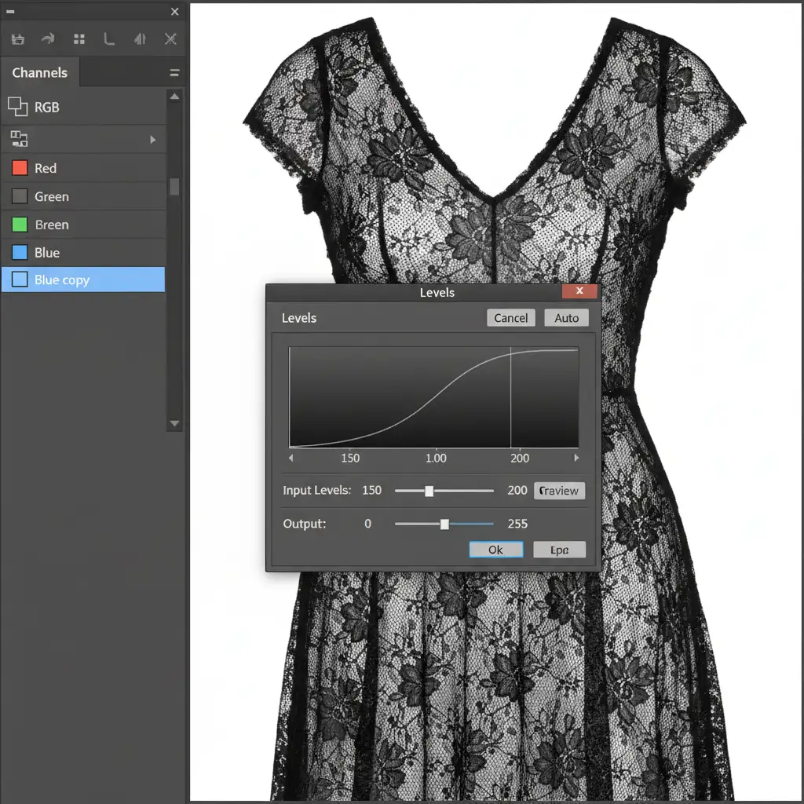Screen dimensions: 804x804
Task: Click the Channels scrollbar up arrow
Action: click(174, 97)
